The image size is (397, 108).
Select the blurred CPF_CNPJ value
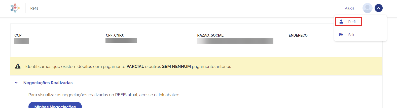pos(121,41)
